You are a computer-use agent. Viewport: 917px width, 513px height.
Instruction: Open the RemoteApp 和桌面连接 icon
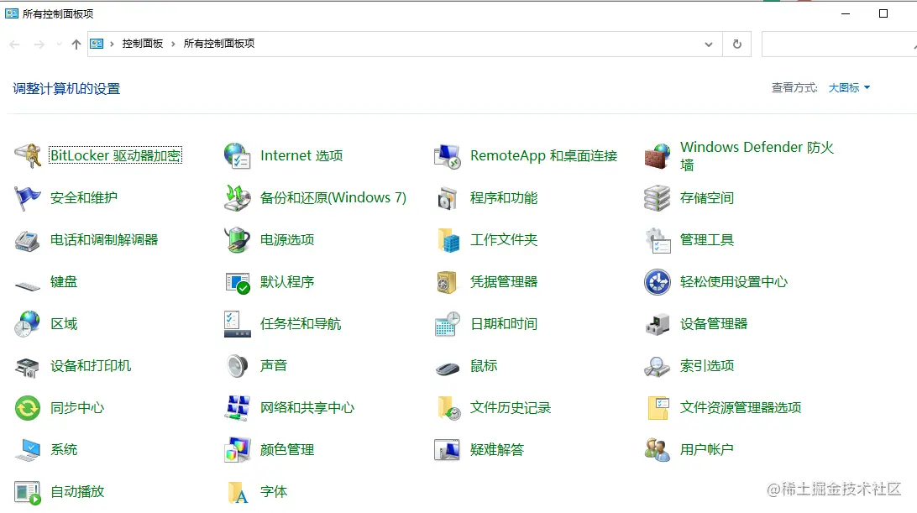[448, 155]
